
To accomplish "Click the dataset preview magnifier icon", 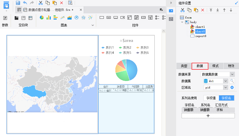I will tap(232, 81).
